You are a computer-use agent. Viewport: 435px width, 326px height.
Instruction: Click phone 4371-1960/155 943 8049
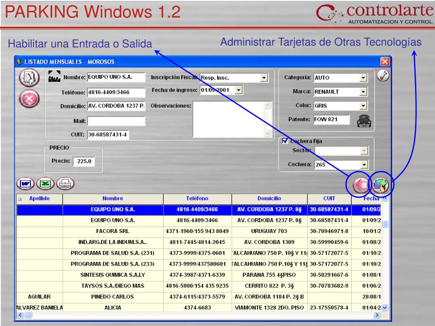click(x=197, y=231)
